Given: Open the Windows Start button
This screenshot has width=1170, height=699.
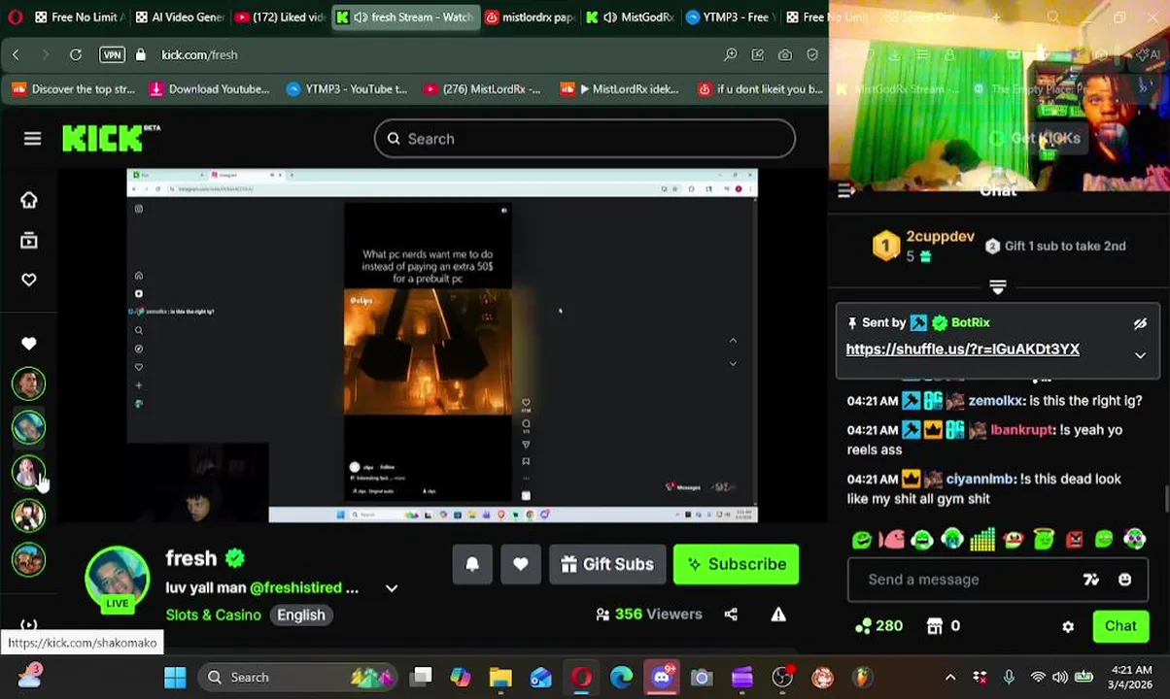Looking at the screenshot, I should pyautogui.click(x=175, y=678).
